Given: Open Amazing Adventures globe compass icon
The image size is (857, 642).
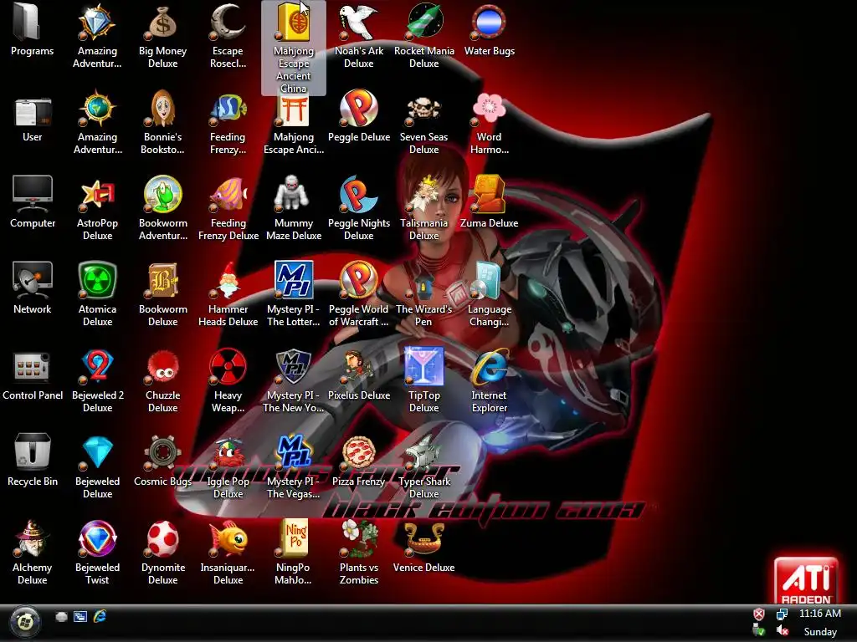Looking at the screenshot, I should 97,110.
